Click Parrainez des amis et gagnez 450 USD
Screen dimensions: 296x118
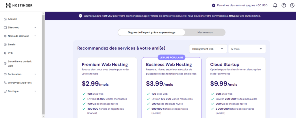[242, 5]
